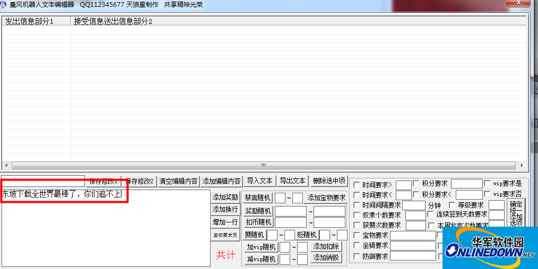538x269 pixels.
Task: Focus the second input after 禁言随机
Action: [x=298, y=198]
